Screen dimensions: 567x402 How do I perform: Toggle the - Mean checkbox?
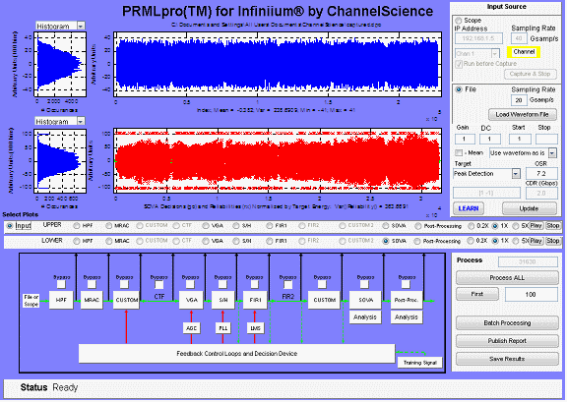pyautogui.click(x=459, y=152)
